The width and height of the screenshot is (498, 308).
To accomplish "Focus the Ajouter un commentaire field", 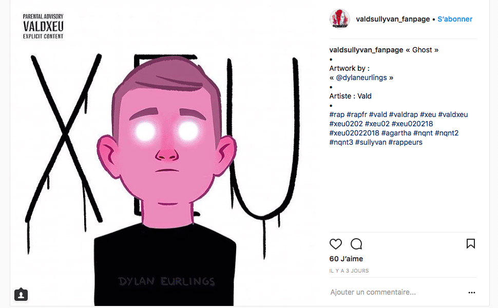I will point(397,292).
